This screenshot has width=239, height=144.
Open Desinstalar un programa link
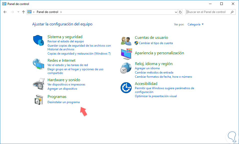tap(64, 102)
